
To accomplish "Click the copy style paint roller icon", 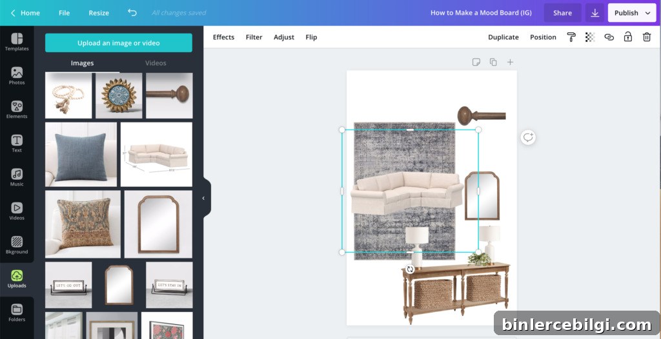I will [571, 37].
